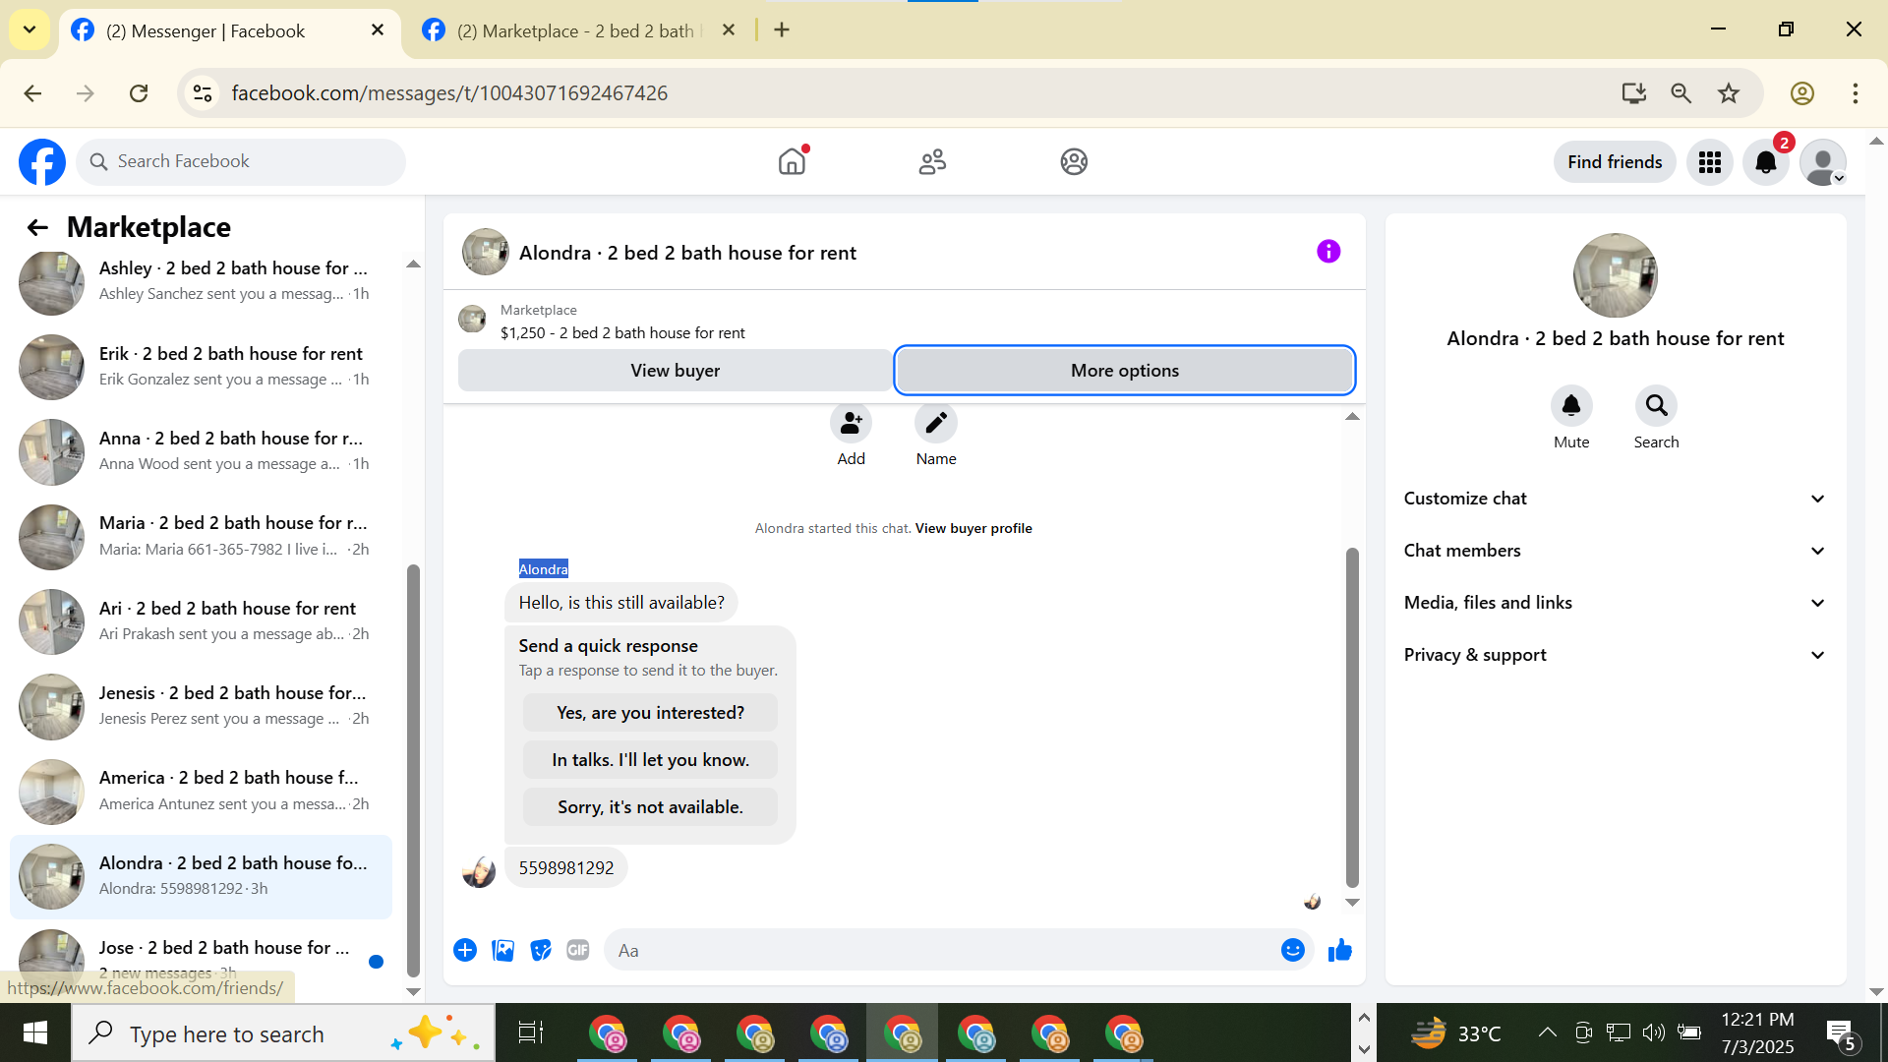This screenshot has height=1062, width=1888.
Task: Open Facebook notifications bell
Action: 1765,162
